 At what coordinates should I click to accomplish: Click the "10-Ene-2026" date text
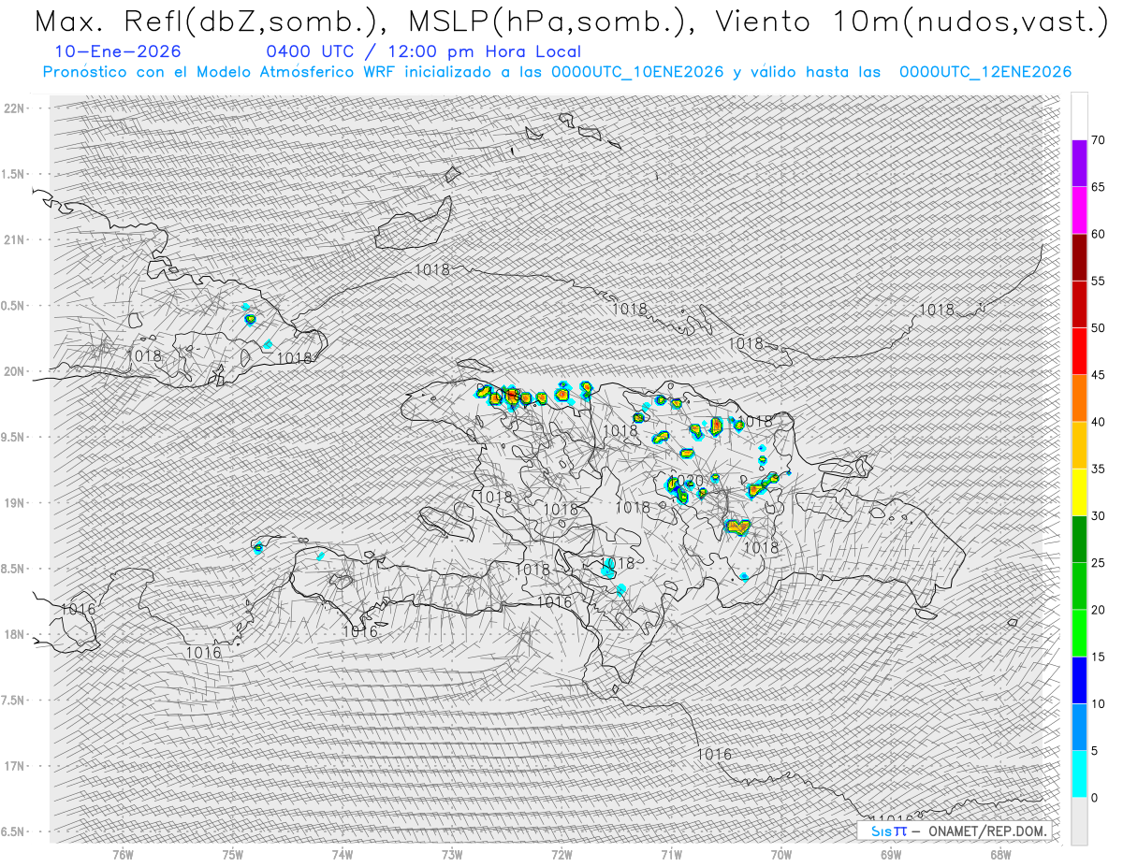tap(119, 51)
